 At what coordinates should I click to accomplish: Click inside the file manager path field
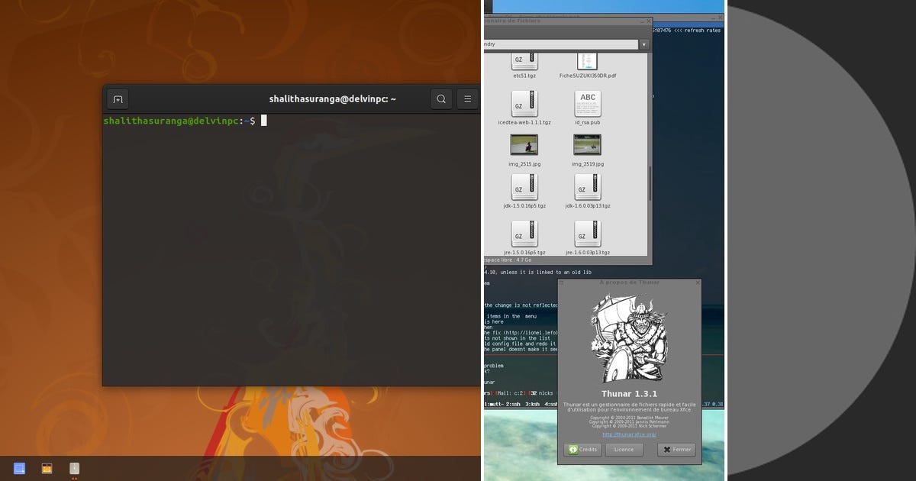(x=557, y=44)
